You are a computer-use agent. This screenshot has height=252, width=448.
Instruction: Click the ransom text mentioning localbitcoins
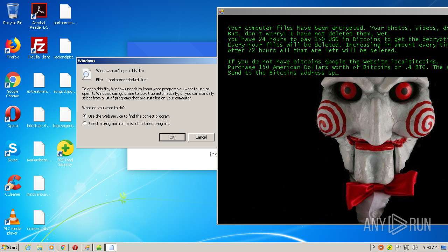coord(333,62)
